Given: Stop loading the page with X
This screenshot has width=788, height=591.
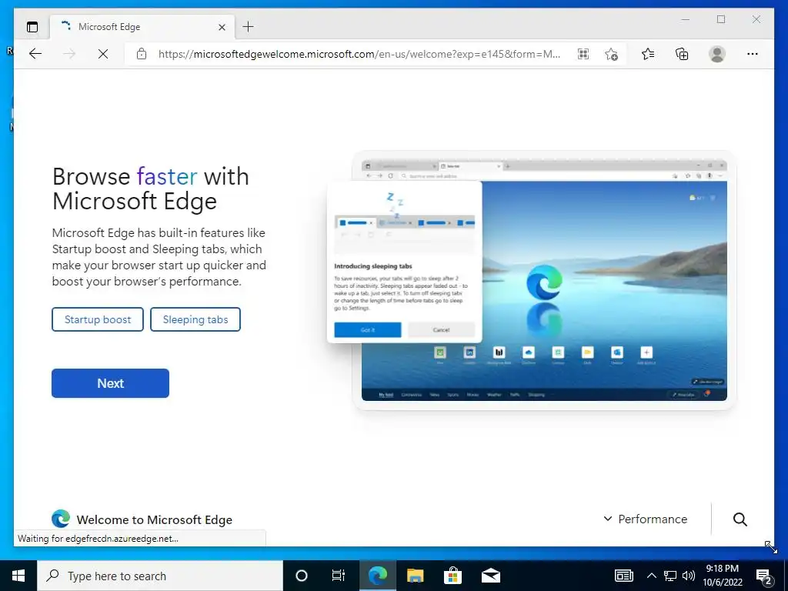Looking at the screenshot, I should 103,54.
